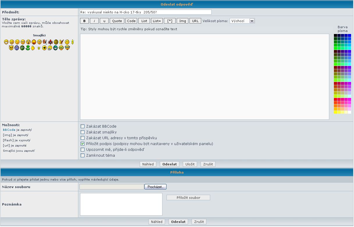Click the URL BBCode button
The height and width of the screenshot is (227, 354).
coord(195,21)
